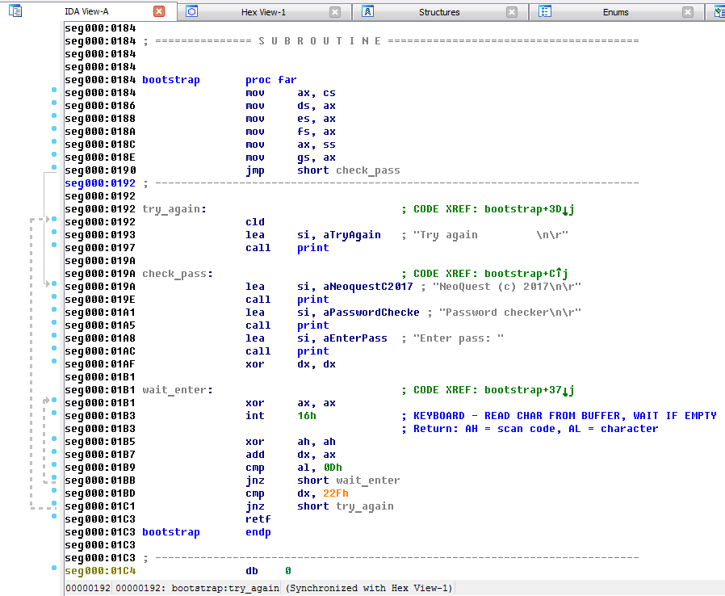
Task: Click the aTryAgain string reference operand
Action: 351,235
